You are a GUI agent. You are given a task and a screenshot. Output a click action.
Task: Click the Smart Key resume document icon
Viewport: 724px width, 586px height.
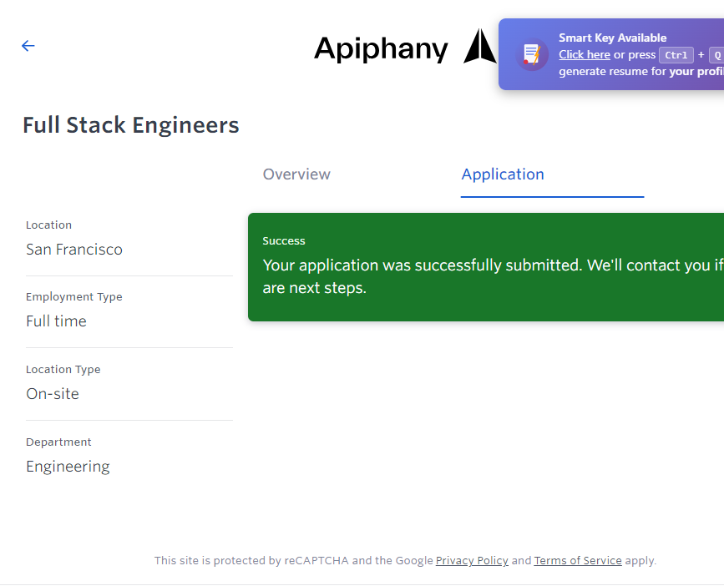pos(531,54)
